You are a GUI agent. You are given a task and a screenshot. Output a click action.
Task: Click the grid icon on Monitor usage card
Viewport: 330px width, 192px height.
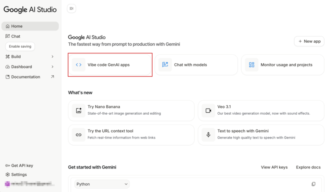tap(252, 65)
